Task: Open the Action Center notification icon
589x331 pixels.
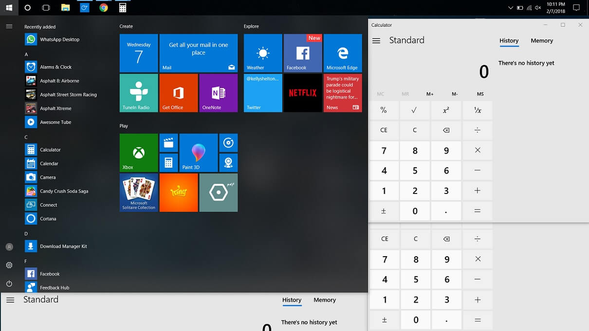Action: point(576,8)
